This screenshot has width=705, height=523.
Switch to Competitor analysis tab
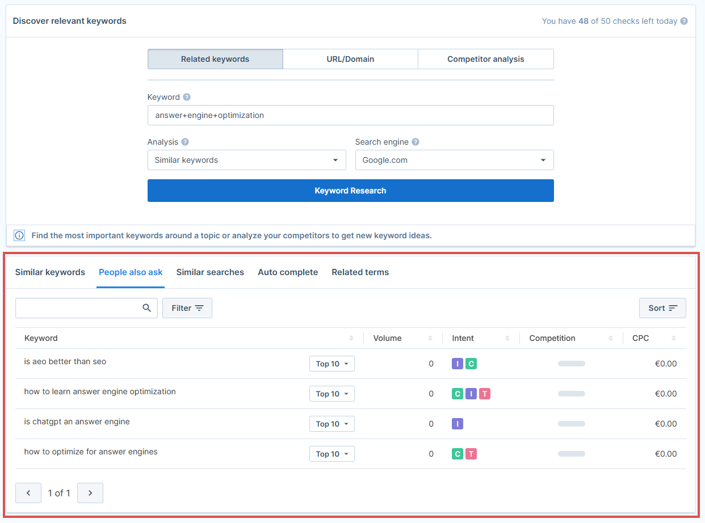point(486,59)
